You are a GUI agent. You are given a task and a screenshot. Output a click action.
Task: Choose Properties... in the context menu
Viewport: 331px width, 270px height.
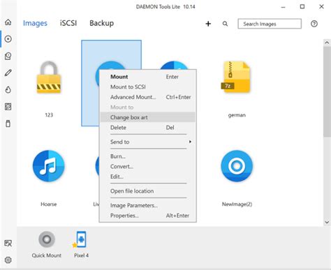[147, 216]
